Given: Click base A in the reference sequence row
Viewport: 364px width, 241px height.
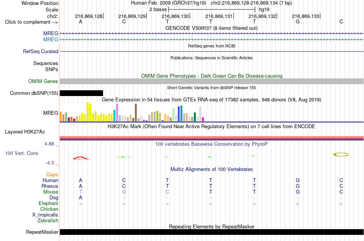Looking at the screenshot, I should pos(80,21).
